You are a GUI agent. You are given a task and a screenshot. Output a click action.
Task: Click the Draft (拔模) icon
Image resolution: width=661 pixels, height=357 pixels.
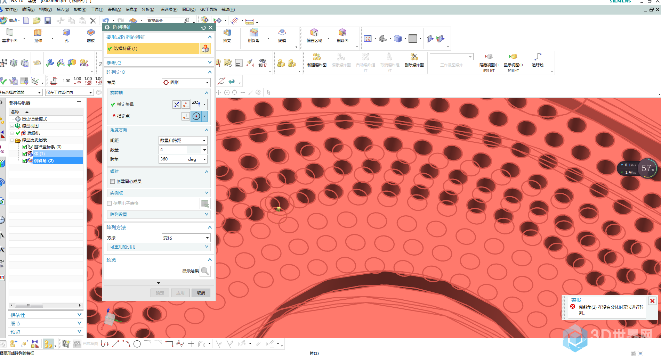click(282, 33)
